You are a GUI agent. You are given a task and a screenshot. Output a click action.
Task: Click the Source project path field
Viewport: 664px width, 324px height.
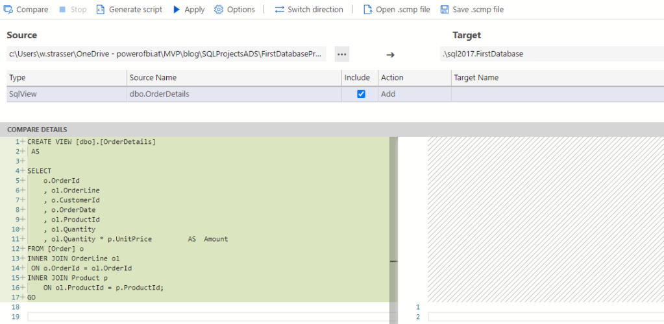(x=166, y=54)
